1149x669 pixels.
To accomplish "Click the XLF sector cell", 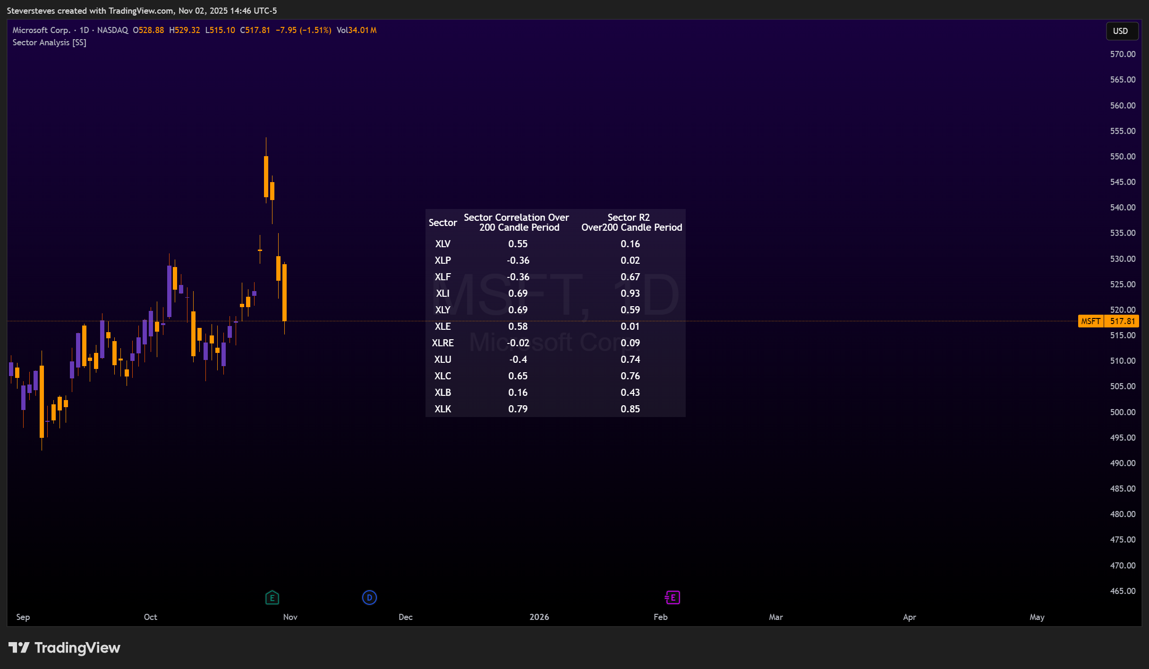I will (443, 277).
